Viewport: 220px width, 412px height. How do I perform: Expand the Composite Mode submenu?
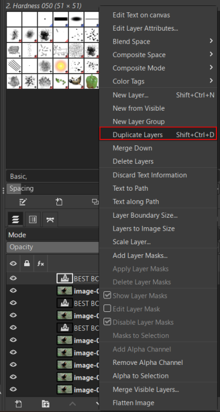point(158,68)
